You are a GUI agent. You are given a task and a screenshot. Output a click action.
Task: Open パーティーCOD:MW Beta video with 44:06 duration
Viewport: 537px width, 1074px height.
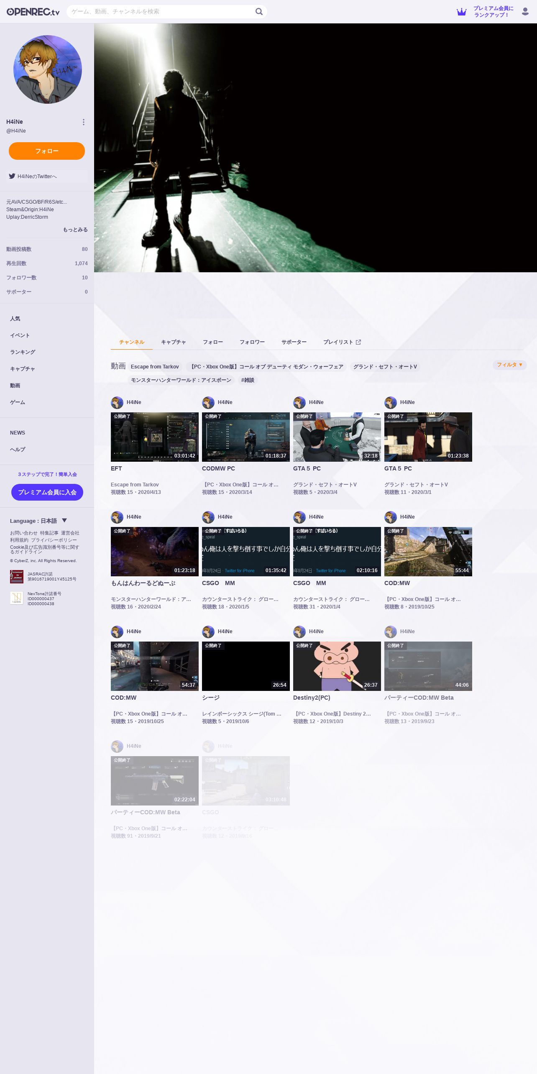pyautogui.click(x=428, y=666)
